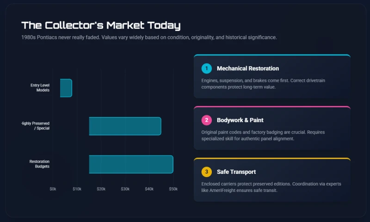
Task: Select the Entry Level Models bar
Action: [66, 88]
